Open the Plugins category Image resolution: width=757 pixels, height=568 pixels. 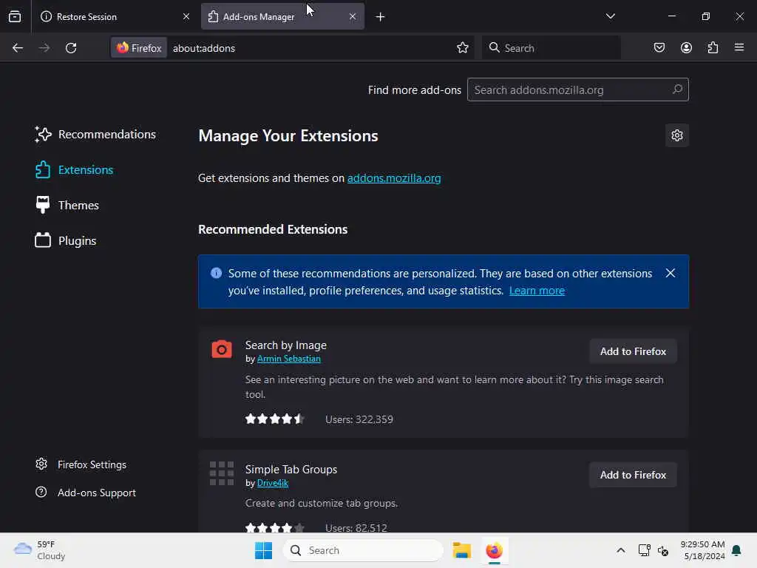pos(65,240)
